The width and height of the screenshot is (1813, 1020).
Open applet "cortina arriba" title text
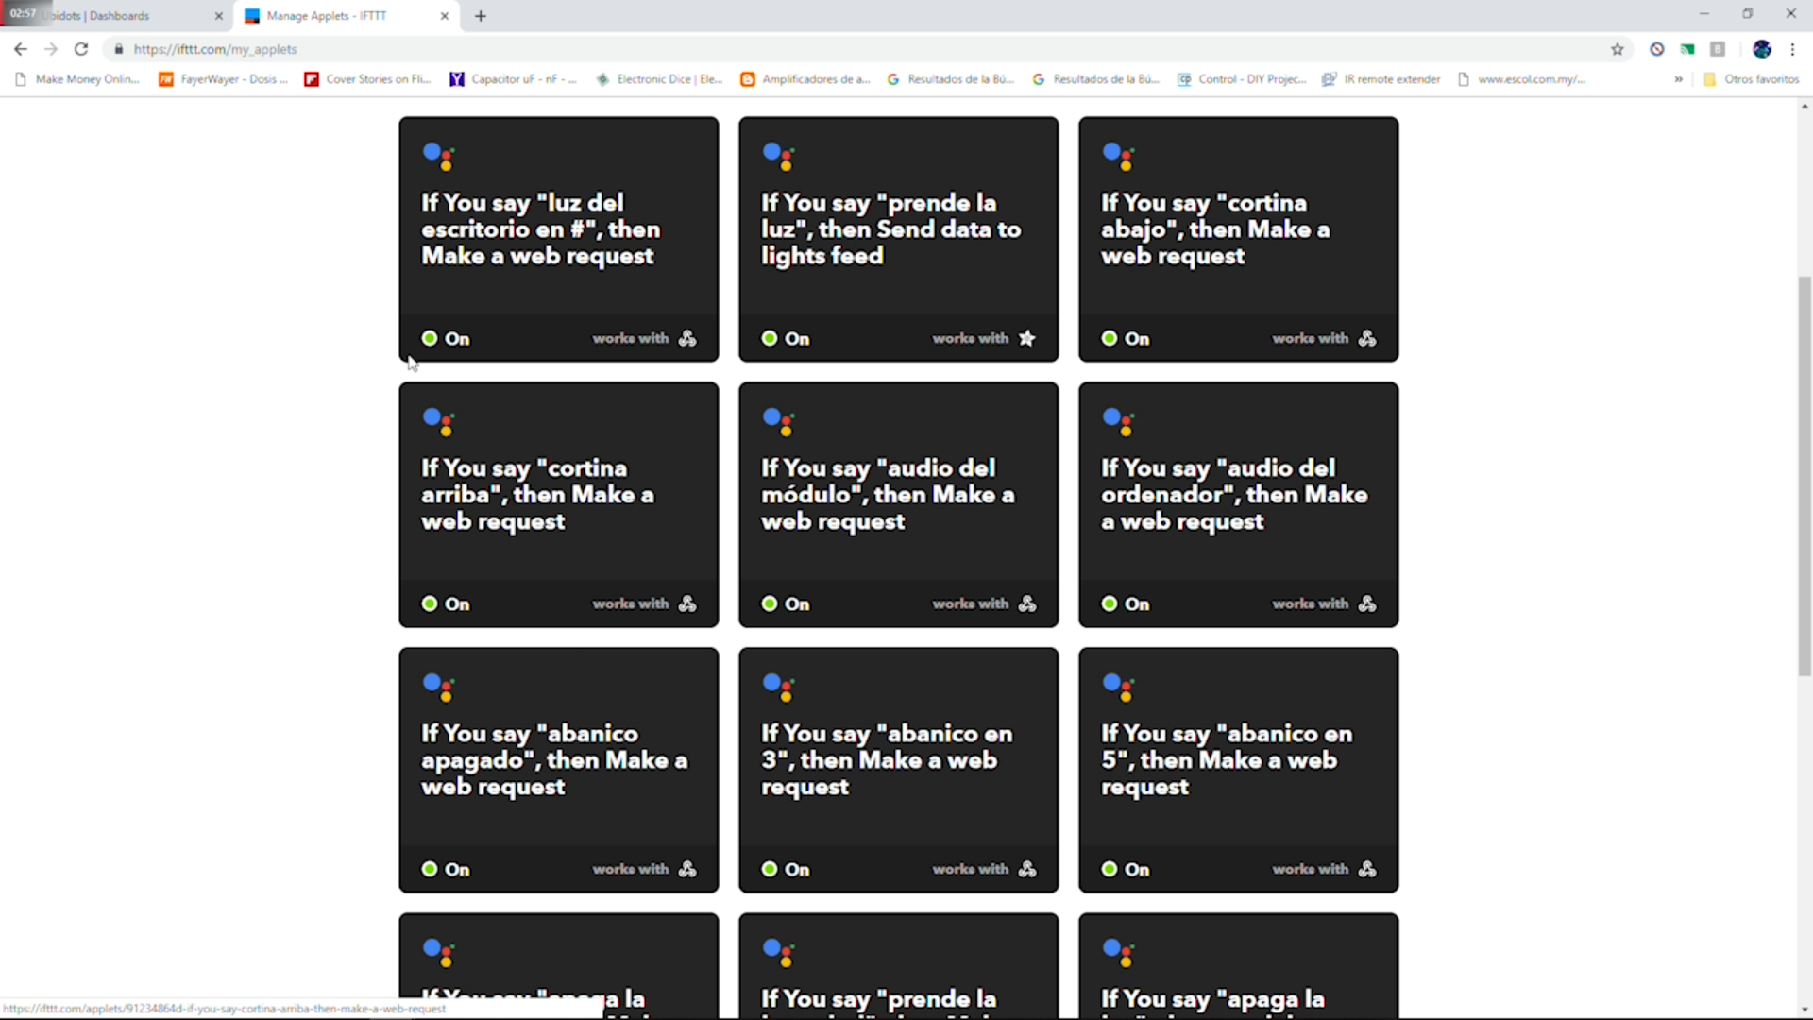tap(537, 495)
